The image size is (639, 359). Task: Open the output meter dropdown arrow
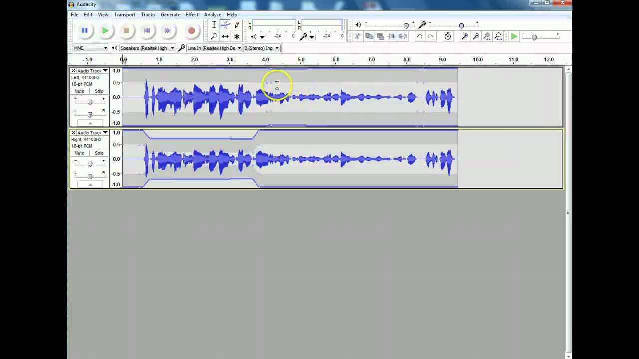point(262,37)
